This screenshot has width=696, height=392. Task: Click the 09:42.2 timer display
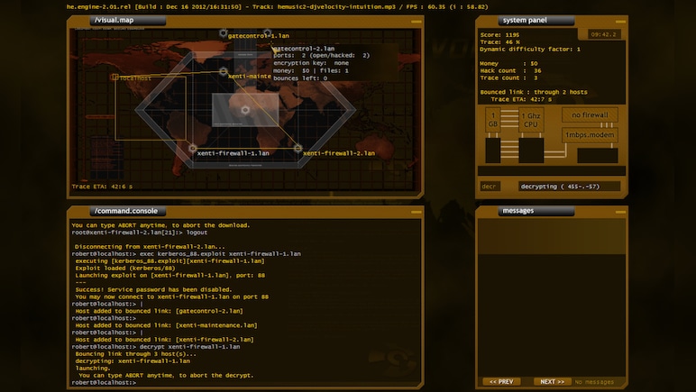click(603, 34)
